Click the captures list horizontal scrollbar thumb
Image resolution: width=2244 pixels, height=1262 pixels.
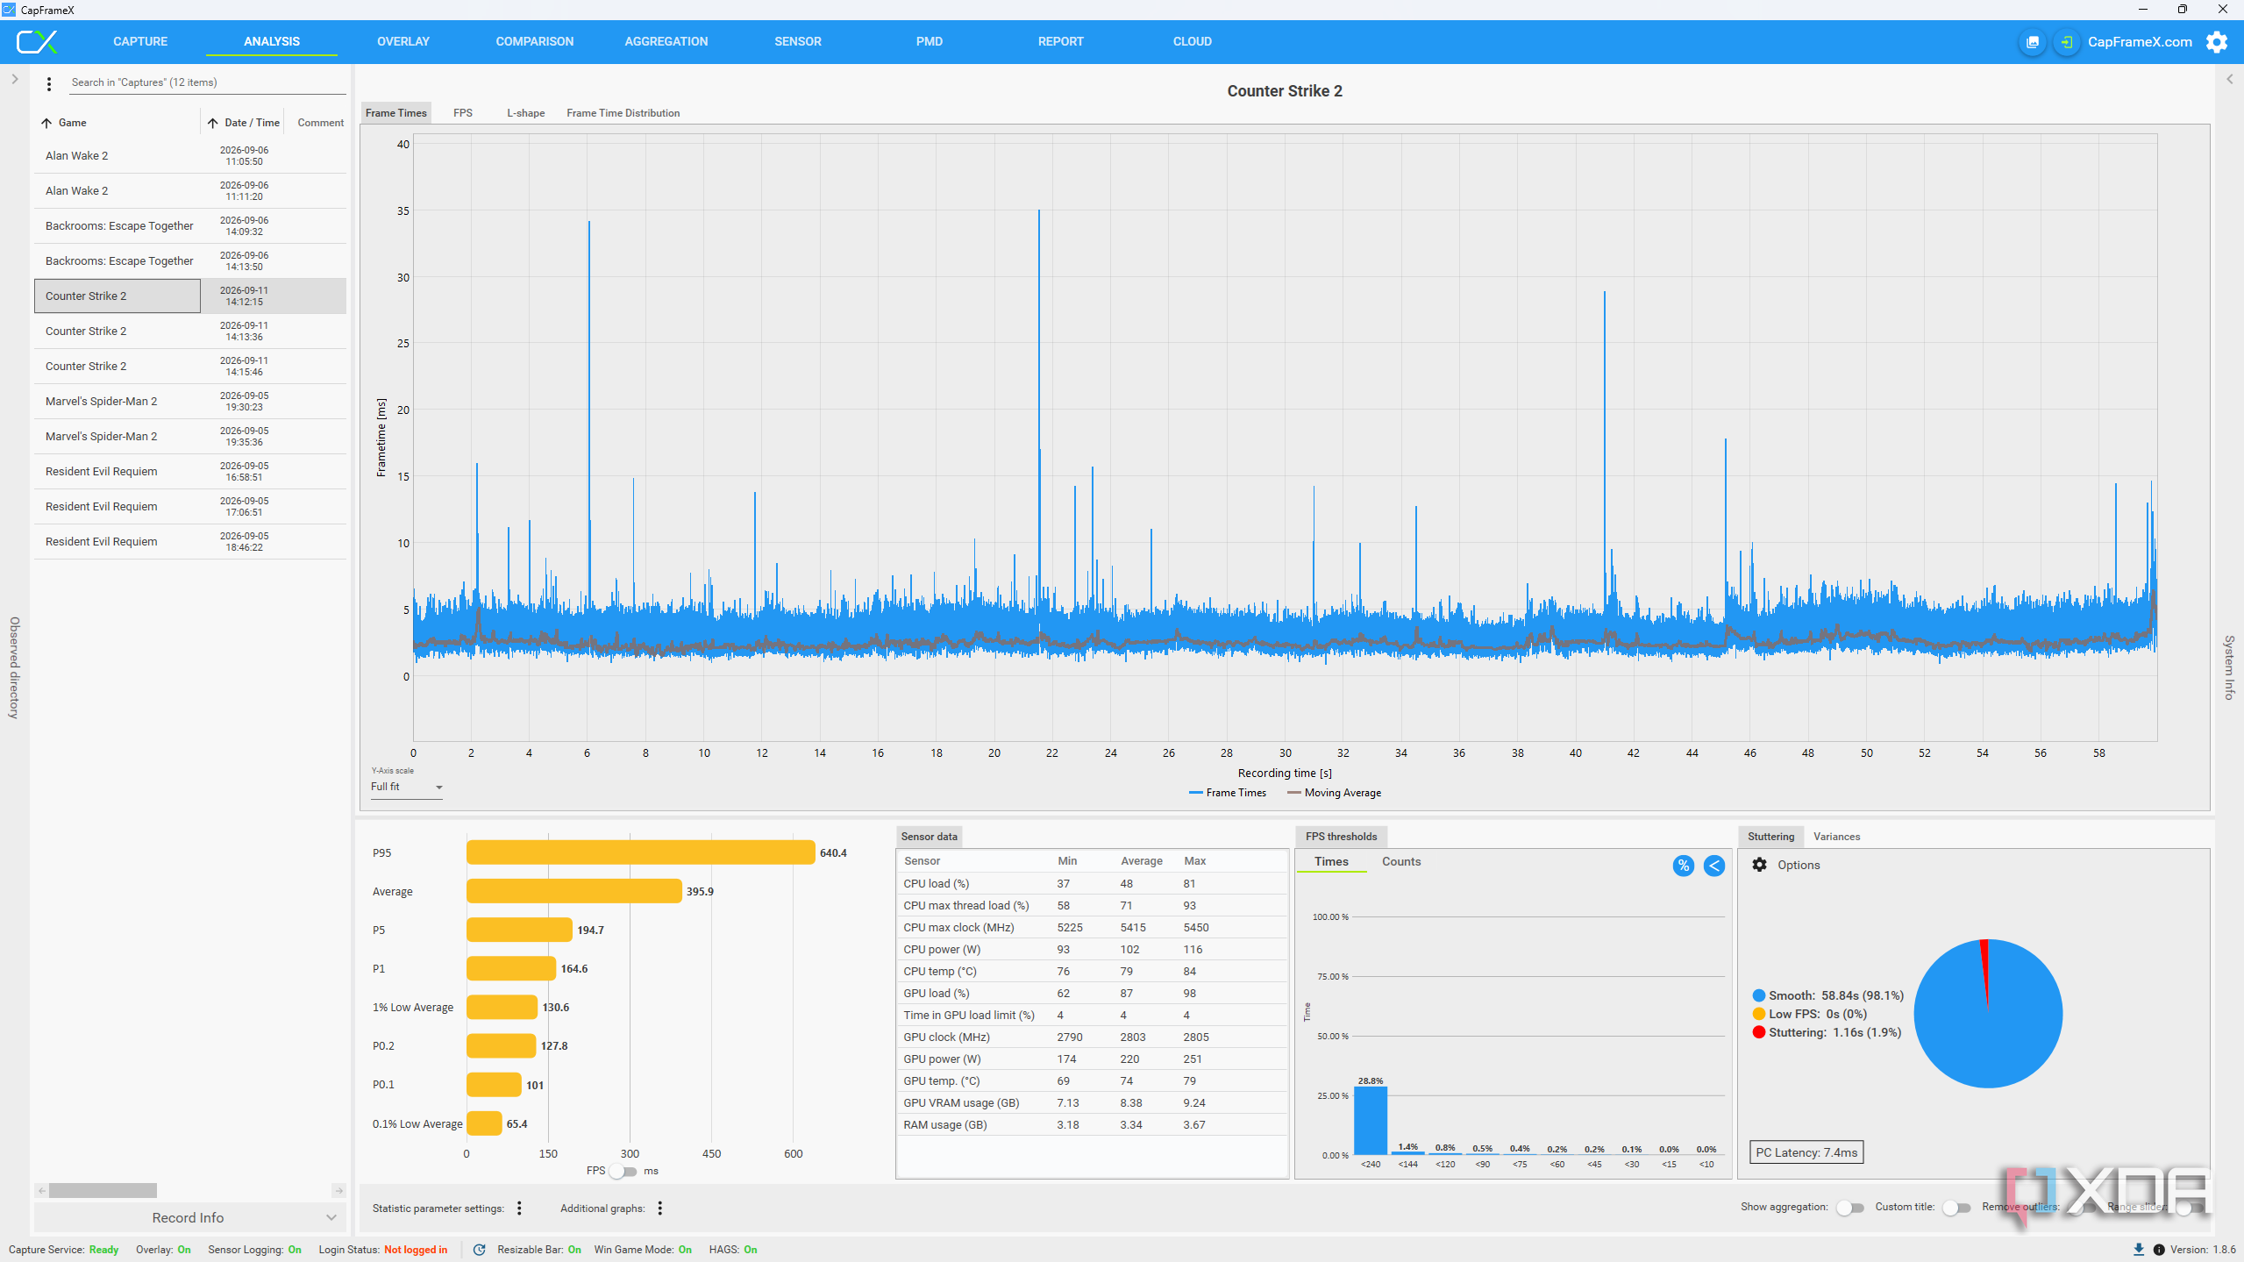103,1191
